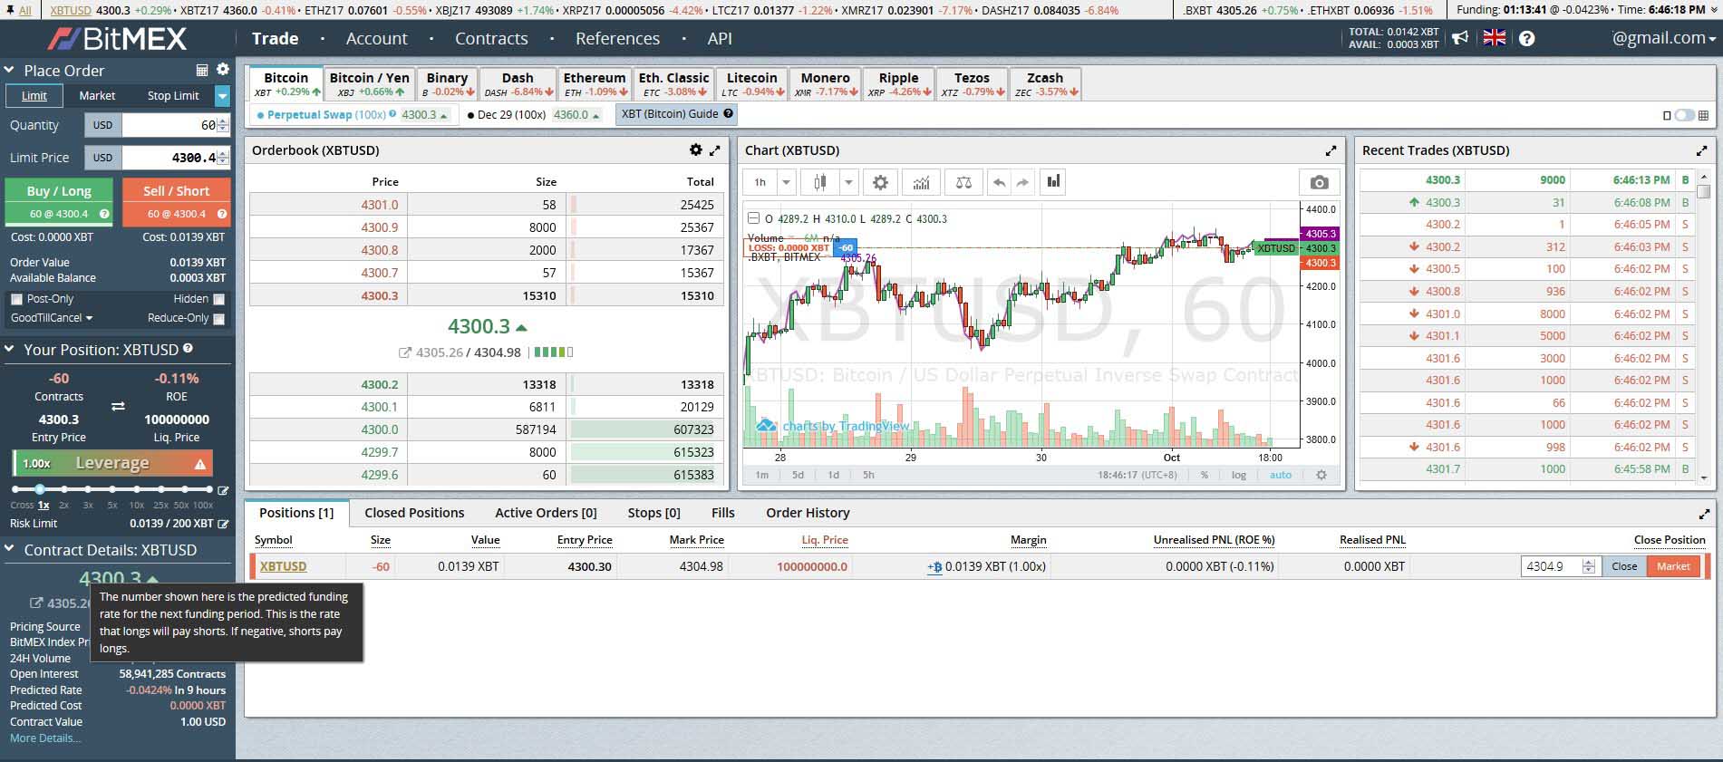Toggle log scale on chart
Screen dimensions: 1723x762
(x=1238, y=475)
